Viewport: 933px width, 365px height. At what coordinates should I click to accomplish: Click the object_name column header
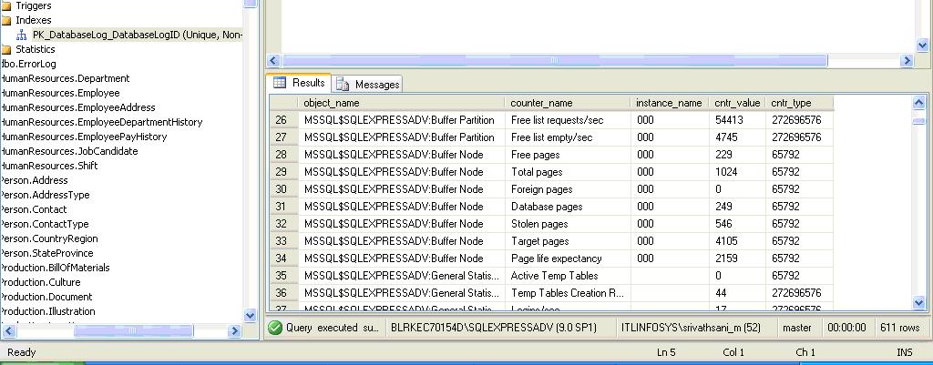(402, 103)
